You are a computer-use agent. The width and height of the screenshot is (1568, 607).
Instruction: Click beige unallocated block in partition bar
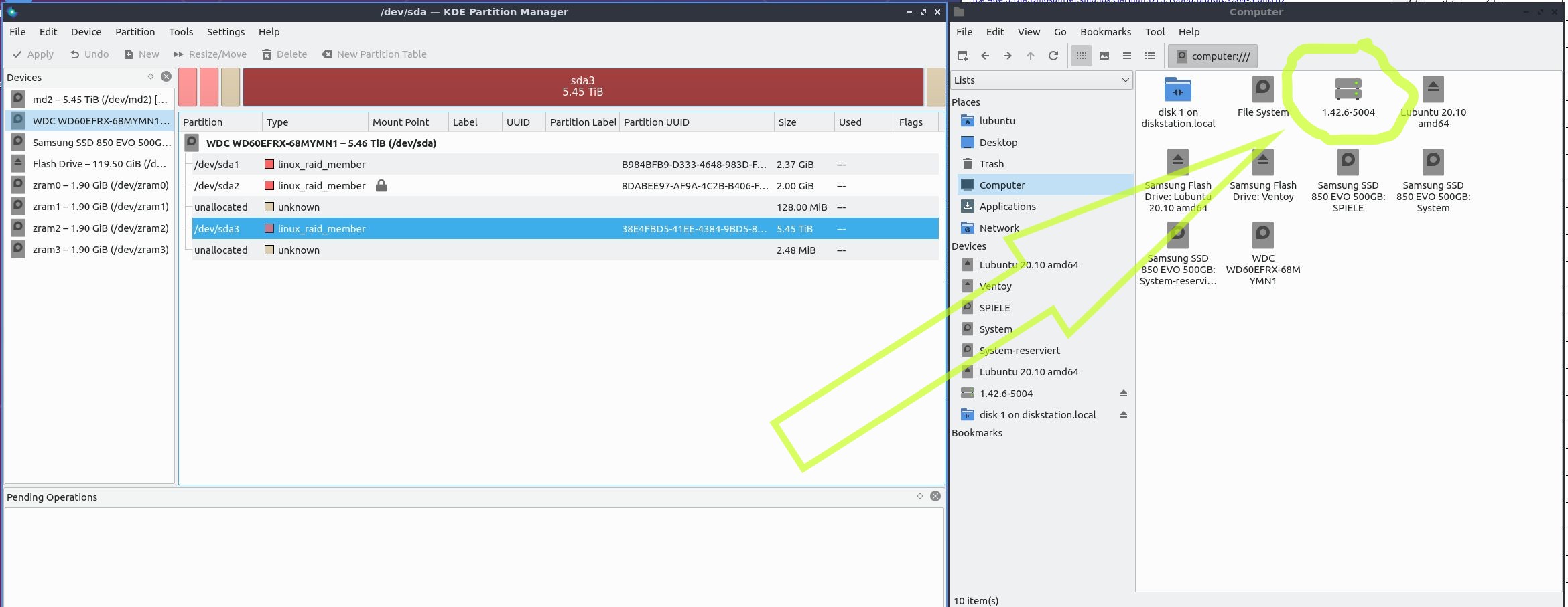231,87
